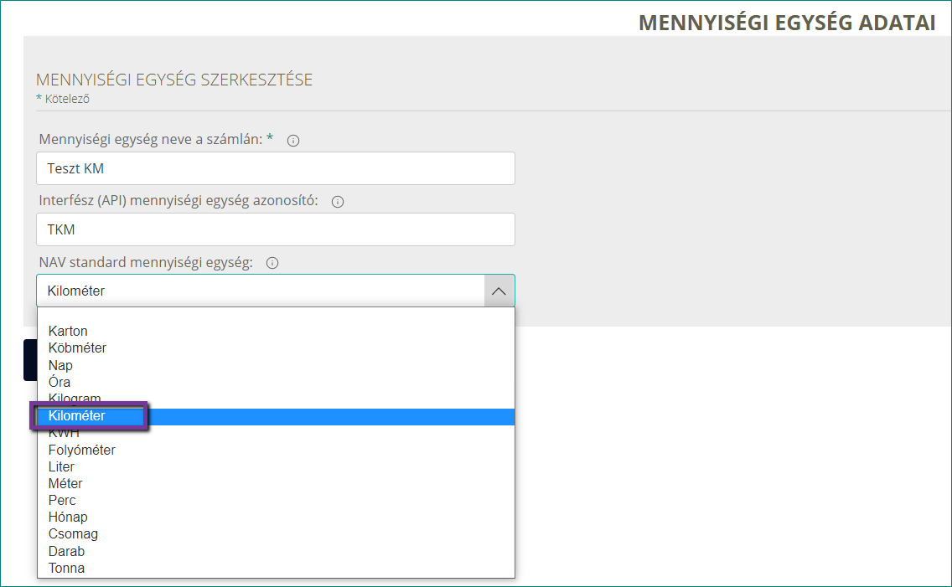Choose Óra from the unit list
Viewport: 952px width, 587px height.
click(276, 382)
